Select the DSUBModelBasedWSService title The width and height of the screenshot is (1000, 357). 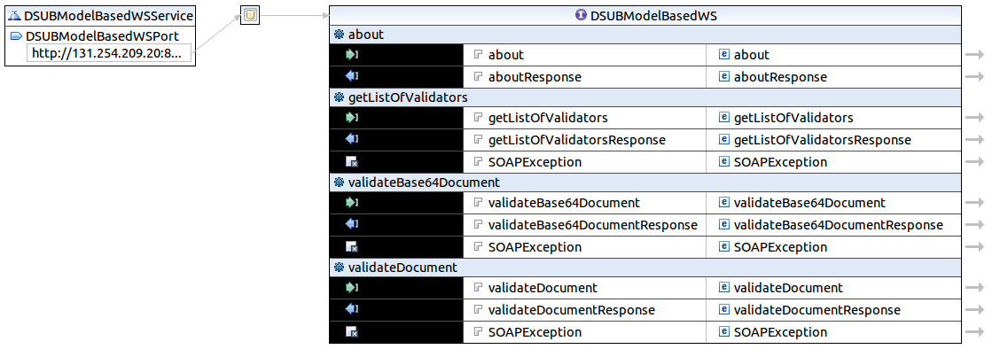(108, 16)
